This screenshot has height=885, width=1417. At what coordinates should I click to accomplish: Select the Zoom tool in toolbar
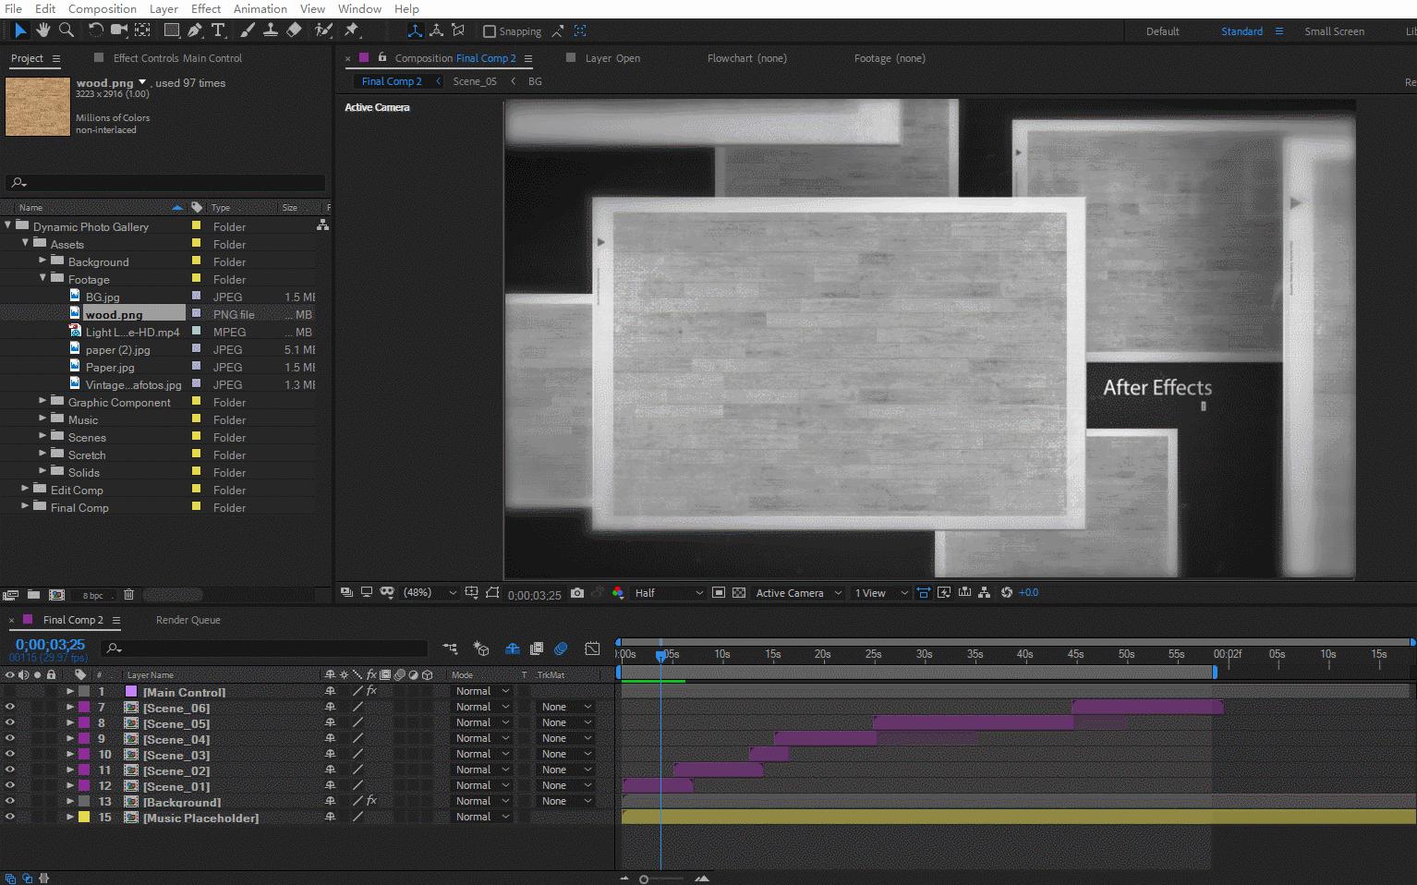tap(67, 30)
